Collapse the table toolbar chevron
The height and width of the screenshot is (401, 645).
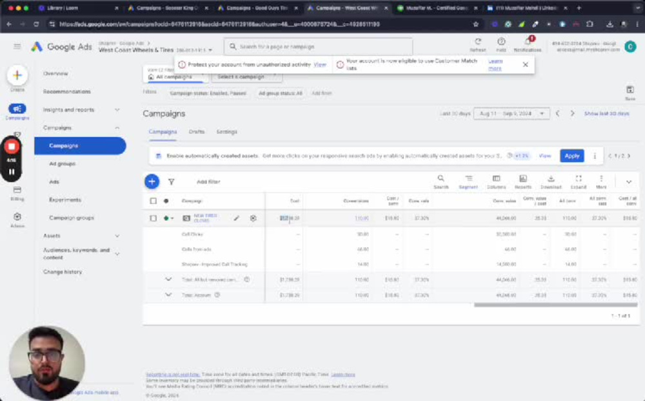628,182
